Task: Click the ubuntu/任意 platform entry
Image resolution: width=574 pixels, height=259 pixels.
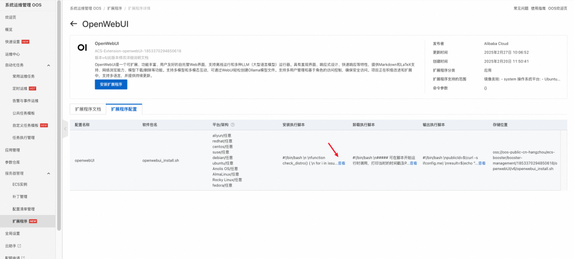Action: [x=223, y=163]
